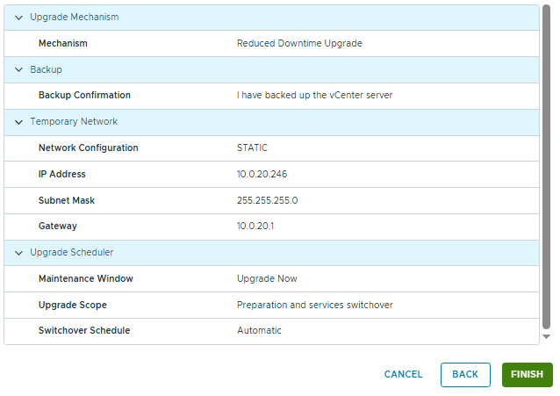This screenshot has height=396, width=560.
Task: Select Preparation and services switchover text
Action: (314, 306)
